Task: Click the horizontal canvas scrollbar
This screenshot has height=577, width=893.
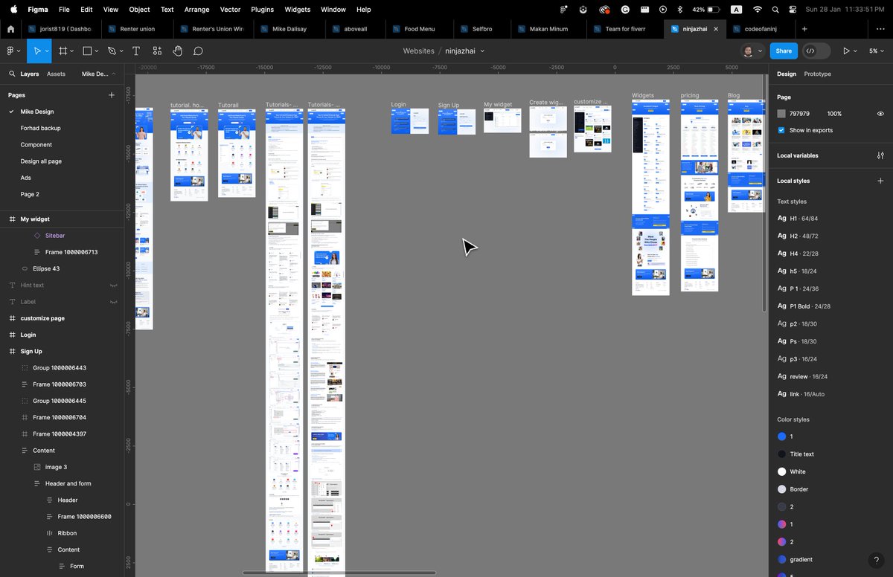Action: click(339, 573)
